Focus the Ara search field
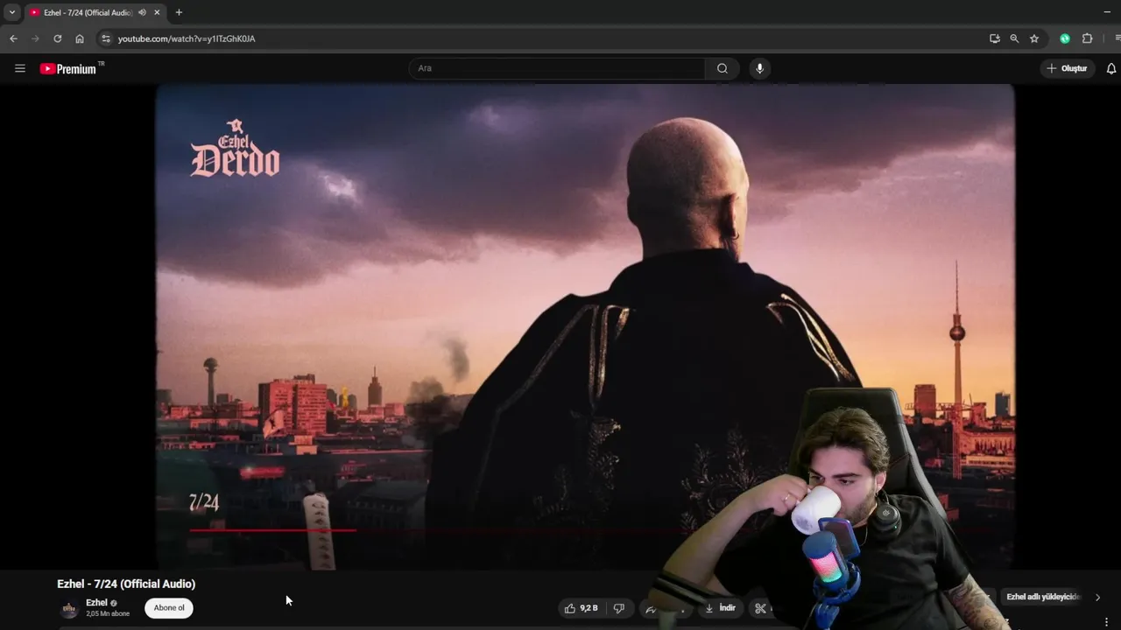The width and height of the screenshot is (1121, 630). click(x=557, y=68)
